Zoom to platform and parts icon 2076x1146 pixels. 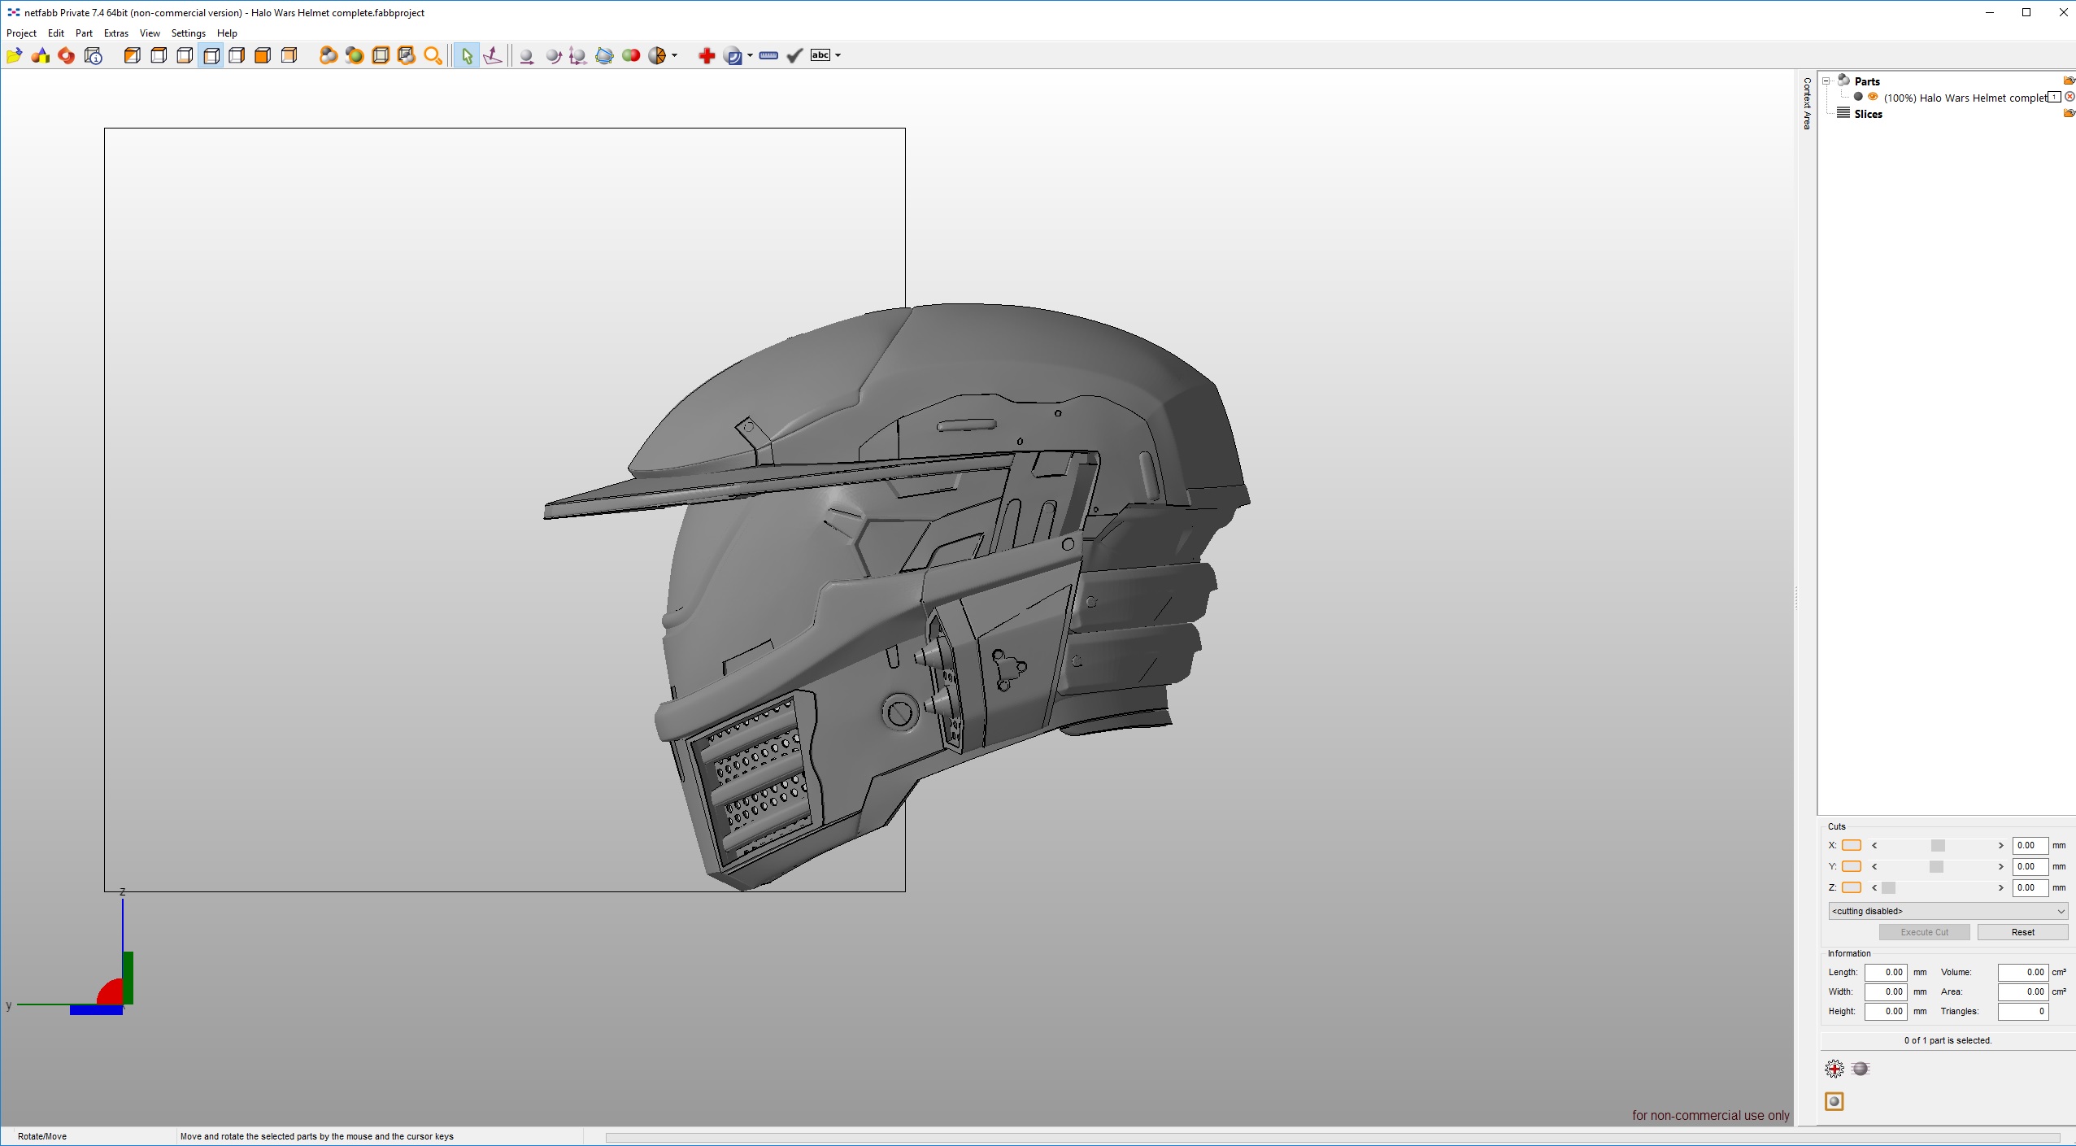point(407,55)
